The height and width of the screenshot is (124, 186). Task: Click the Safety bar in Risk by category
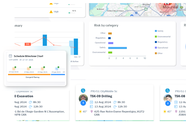pos(117,48)
